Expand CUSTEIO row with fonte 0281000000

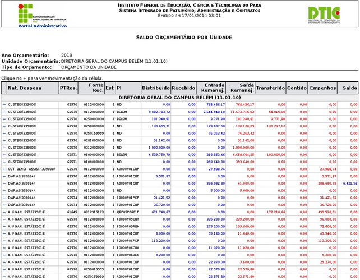(x=4, y=141)
